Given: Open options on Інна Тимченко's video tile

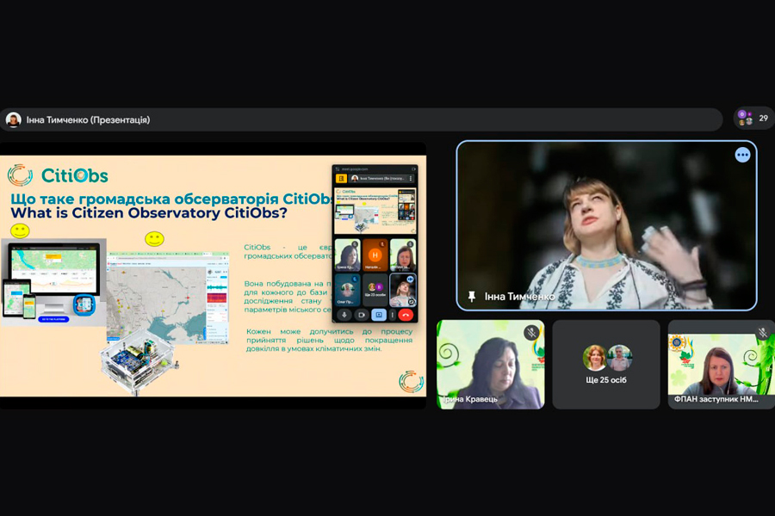Looking at the screenshot, I should pyautogui.click(x=742, y=155).
